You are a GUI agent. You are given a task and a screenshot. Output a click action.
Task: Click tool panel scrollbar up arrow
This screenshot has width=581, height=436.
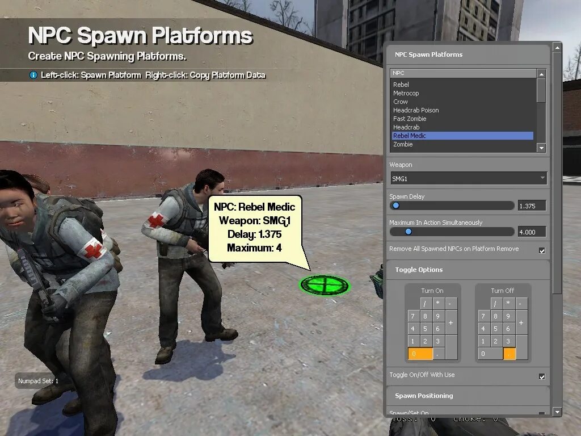coord(557,48)
